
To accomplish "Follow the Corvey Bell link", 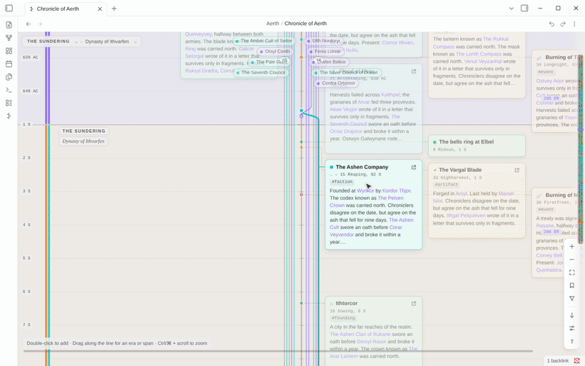I will tap(549, 255).
